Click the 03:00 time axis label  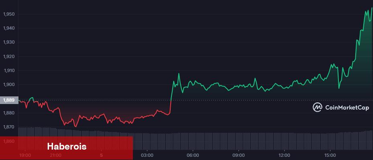(x=147, y=156)
